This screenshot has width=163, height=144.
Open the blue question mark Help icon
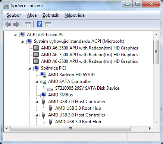[39, 24]
